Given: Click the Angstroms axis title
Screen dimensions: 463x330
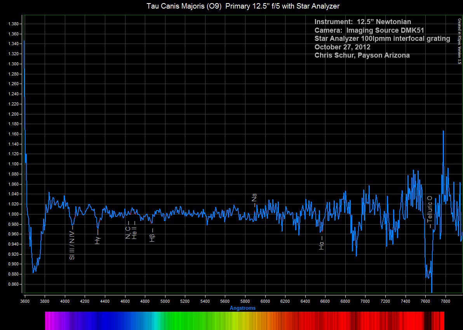Looking at the screenshot, I should point(243,308).
